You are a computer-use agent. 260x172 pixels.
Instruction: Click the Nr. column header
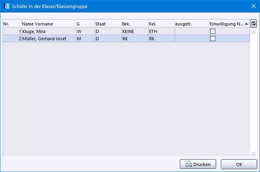tap(12, 24)
